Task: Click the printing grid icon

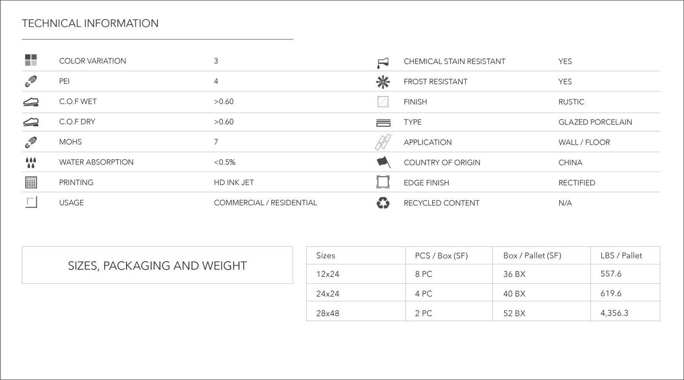Action: point(31,182)
